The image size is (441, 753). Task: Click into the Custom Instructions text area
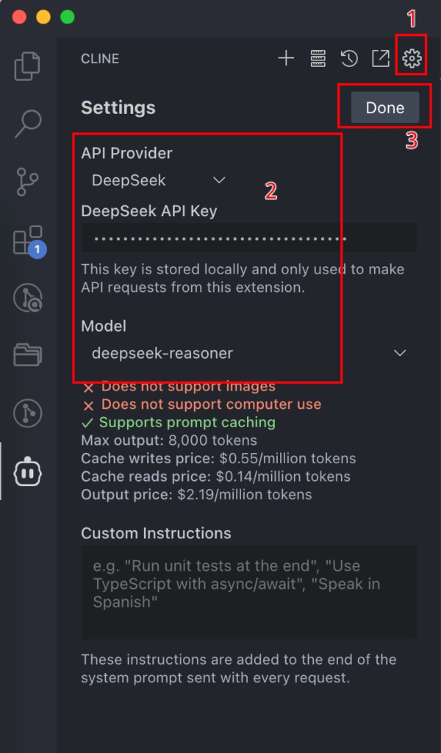tap(249, 592)
